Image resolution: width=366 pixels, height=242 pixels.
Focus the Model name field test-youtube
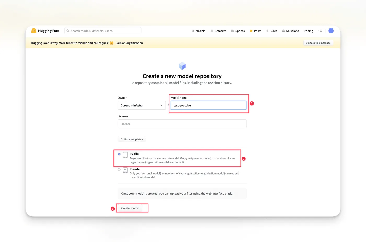point(209,105)
